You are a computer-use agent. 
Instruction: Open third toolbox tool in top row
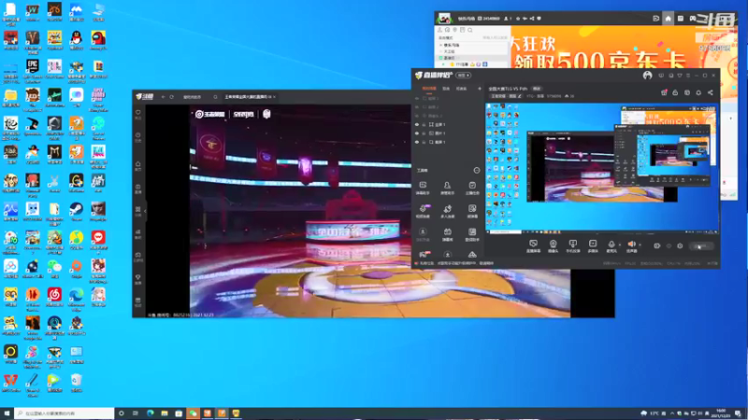click(472, 188)
